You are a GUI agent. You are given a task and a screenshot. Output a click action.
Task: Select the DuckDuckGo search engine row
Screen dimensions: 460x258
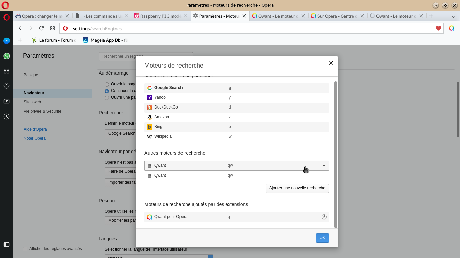236,107
